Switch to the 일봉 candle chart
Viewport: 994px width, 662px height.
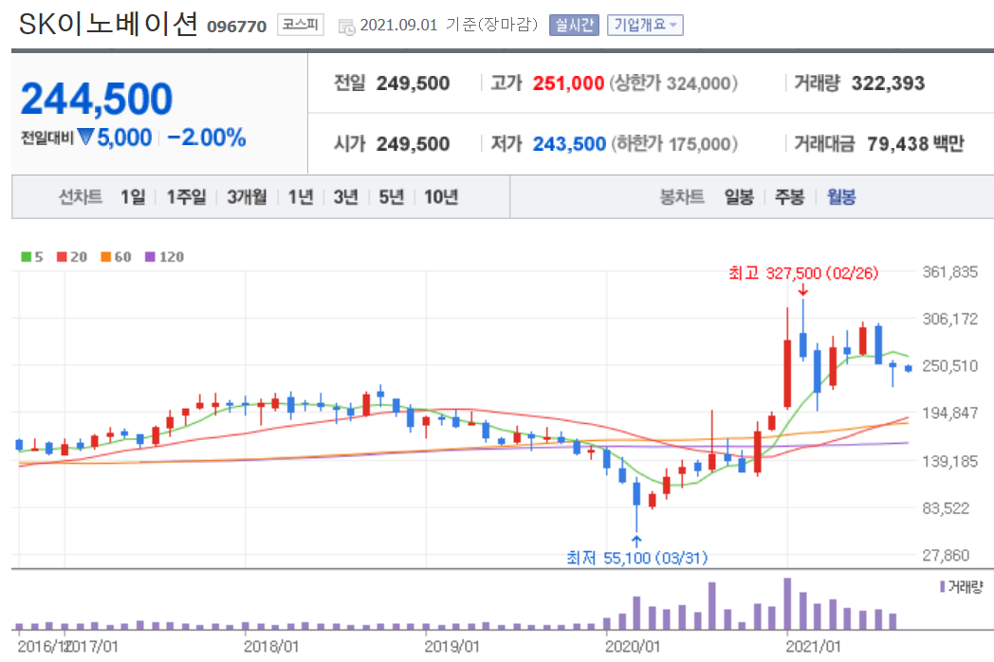[739, 197]
